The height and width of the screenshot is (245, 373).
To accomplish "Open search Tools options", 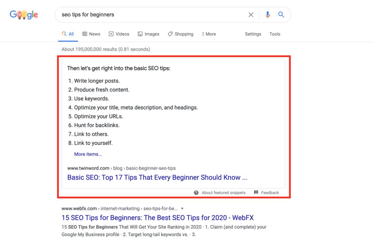I will point(275,34).
